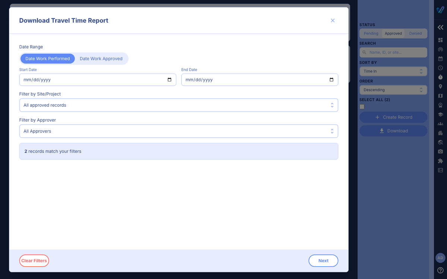Open the buildings icon in the sidebar

pyautogui.click(x=440, y=133)
